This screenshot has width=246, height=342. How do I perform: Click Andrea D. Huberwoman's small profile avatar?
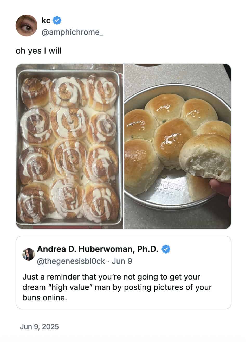point(29,254)
